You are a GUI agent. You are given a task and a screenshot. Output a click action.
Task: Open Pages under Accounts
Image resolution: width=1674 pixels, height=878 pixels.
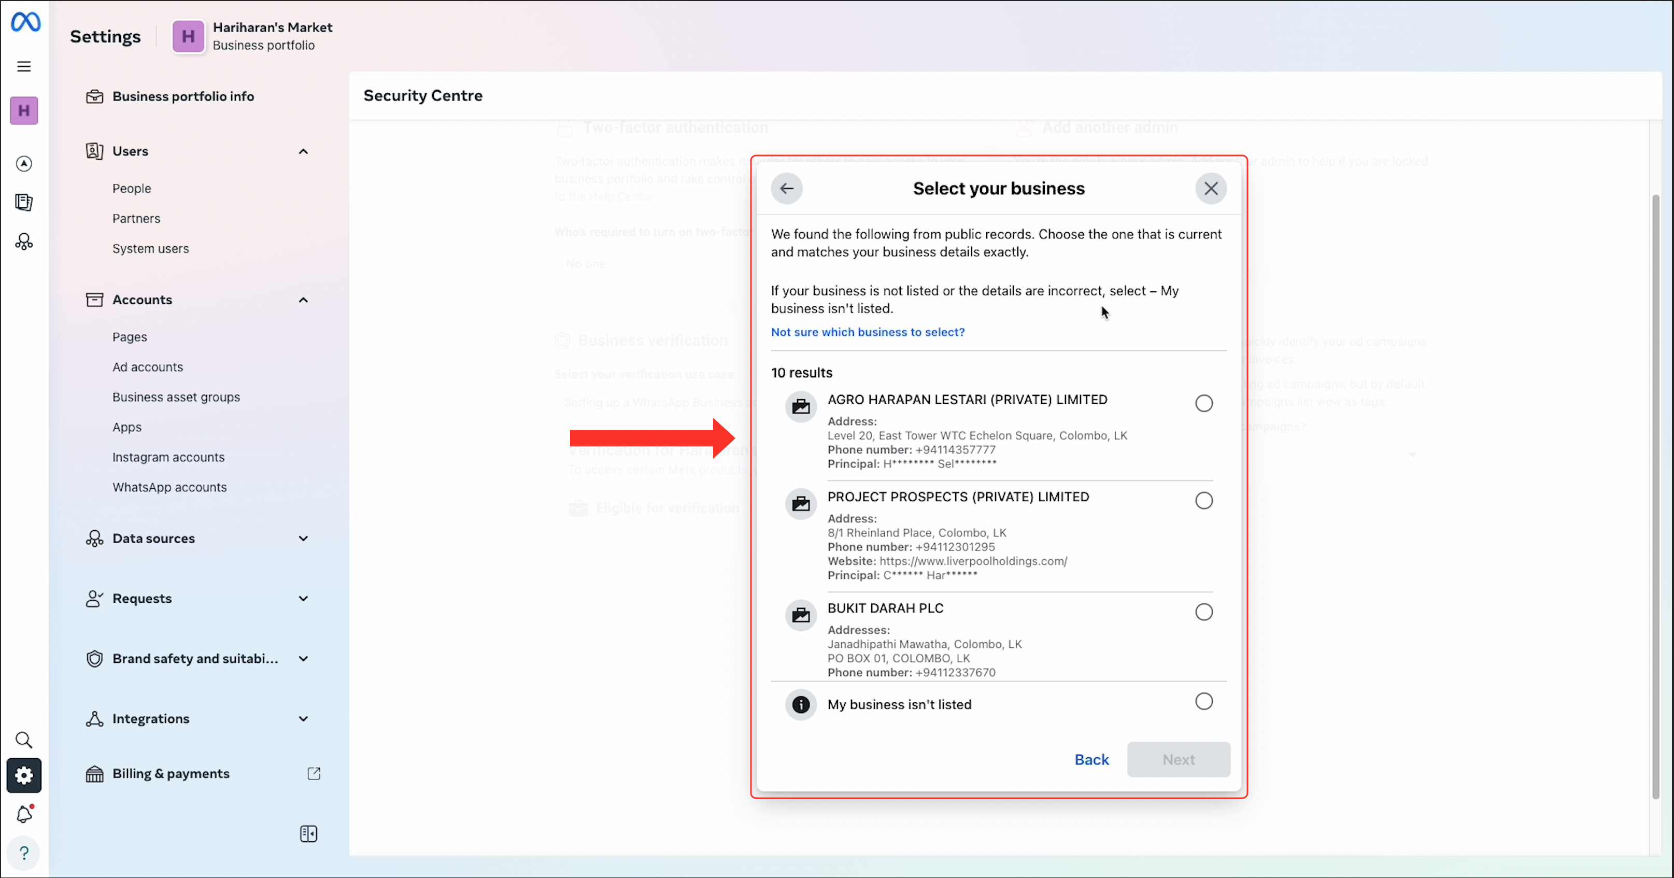130,337
